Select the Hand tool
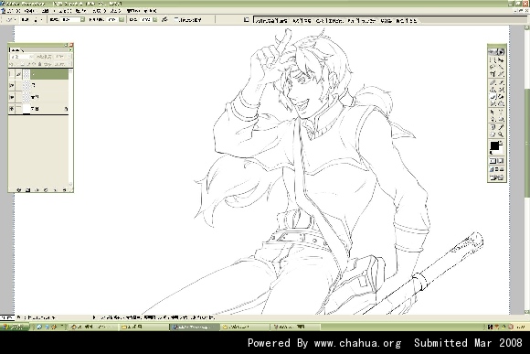 (493, 134)
